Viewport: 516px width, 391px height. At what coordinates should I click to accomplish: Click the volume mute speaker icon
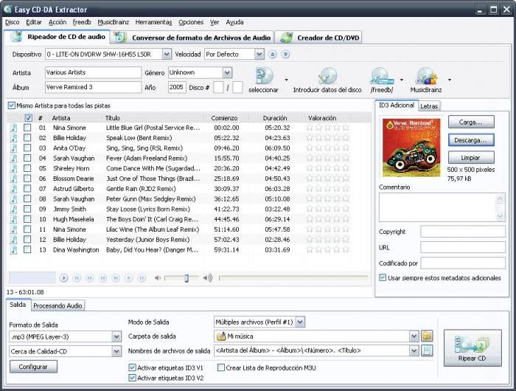158,278
